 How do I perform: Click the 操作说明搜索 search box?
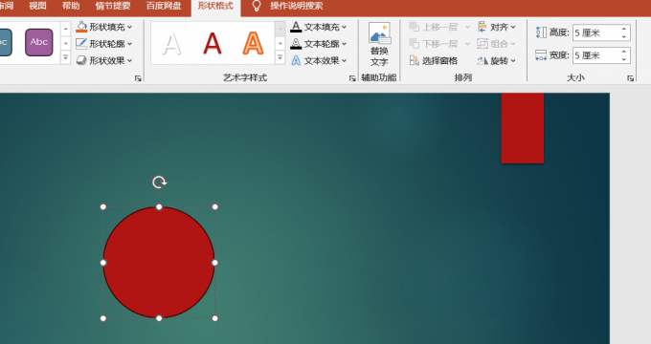tap(297, 6)
